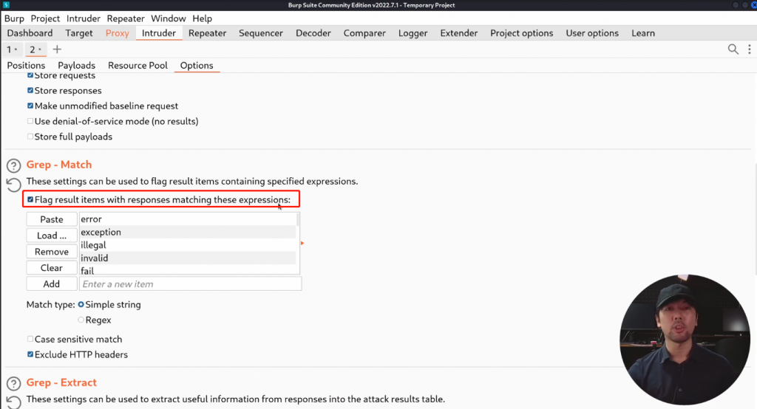Click the Paste button
757x409 pixels.
point(52,219)
